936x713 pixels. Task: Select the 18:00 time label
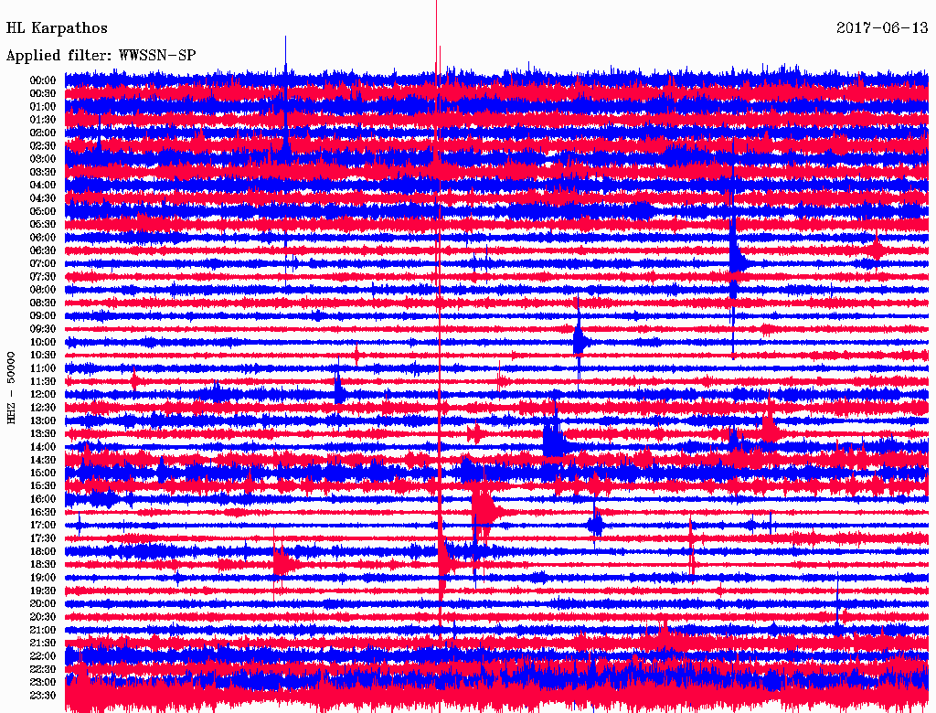pyautogui.click(x=43, y=552)
